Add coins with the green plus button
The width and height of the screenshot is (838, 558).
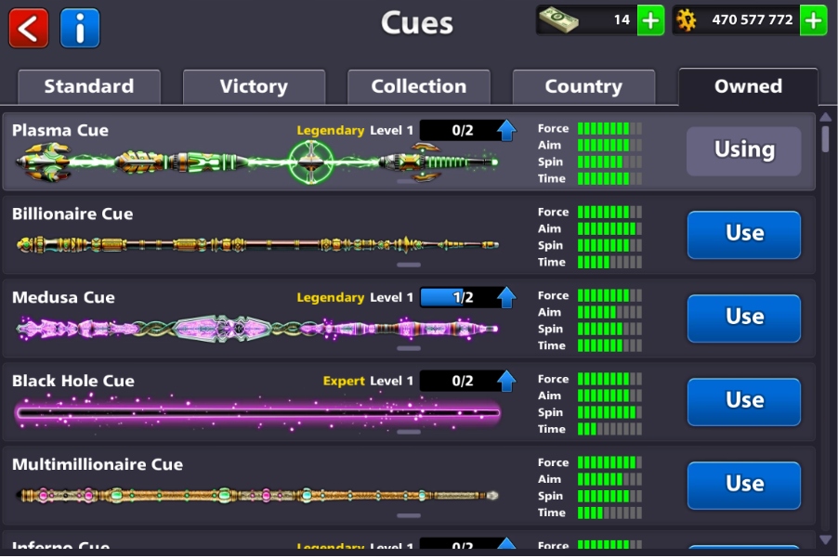(x=814, y=20)
